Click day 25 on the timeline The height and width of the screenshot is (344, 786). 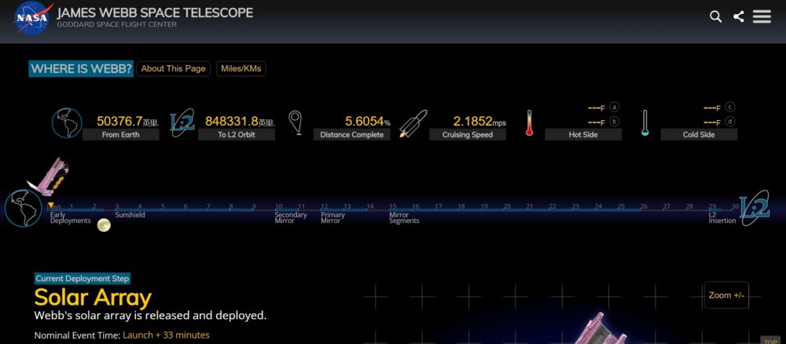click(621, 207)
